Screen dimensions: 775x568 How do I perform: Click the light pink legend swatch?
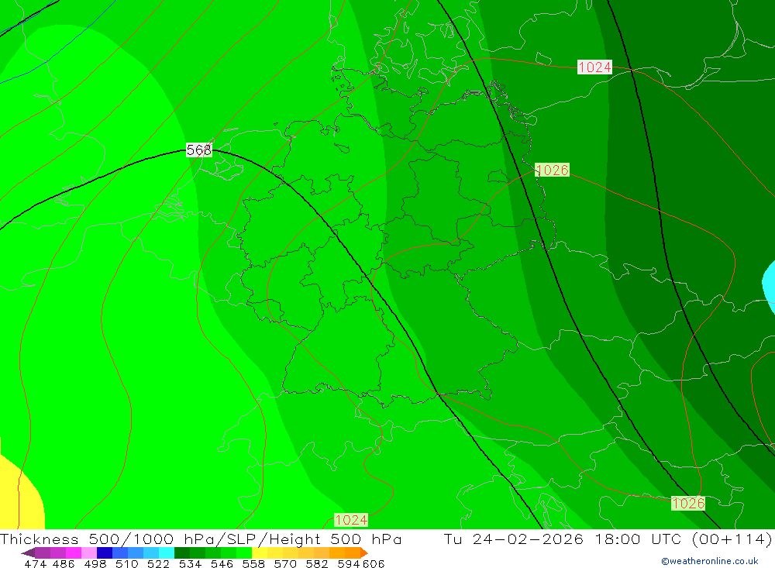point(89,553)
